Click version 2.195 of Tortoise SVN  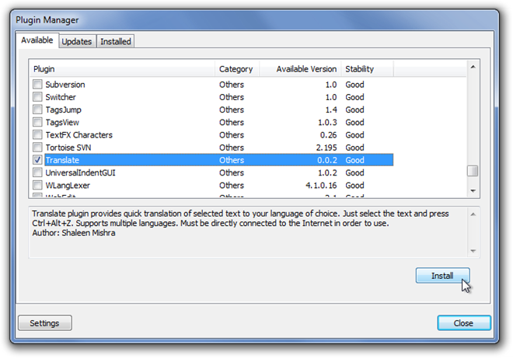pos(326,148)
